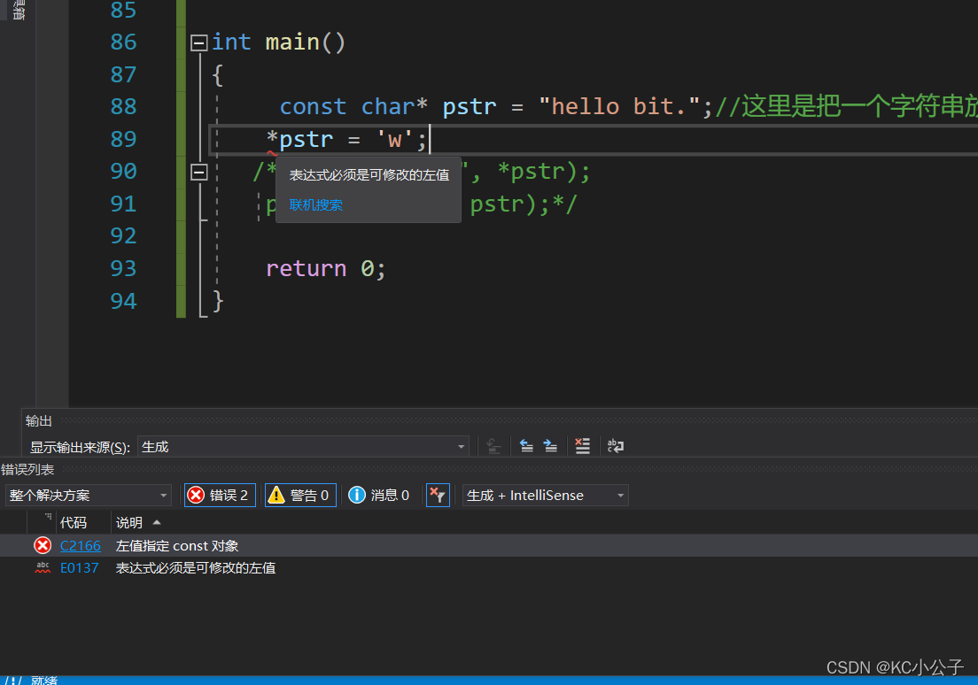Viewport: 978px width, 685px height.
Task: Open the 显示输出来源 生成 dropdown
Action: tap(302, 446)
